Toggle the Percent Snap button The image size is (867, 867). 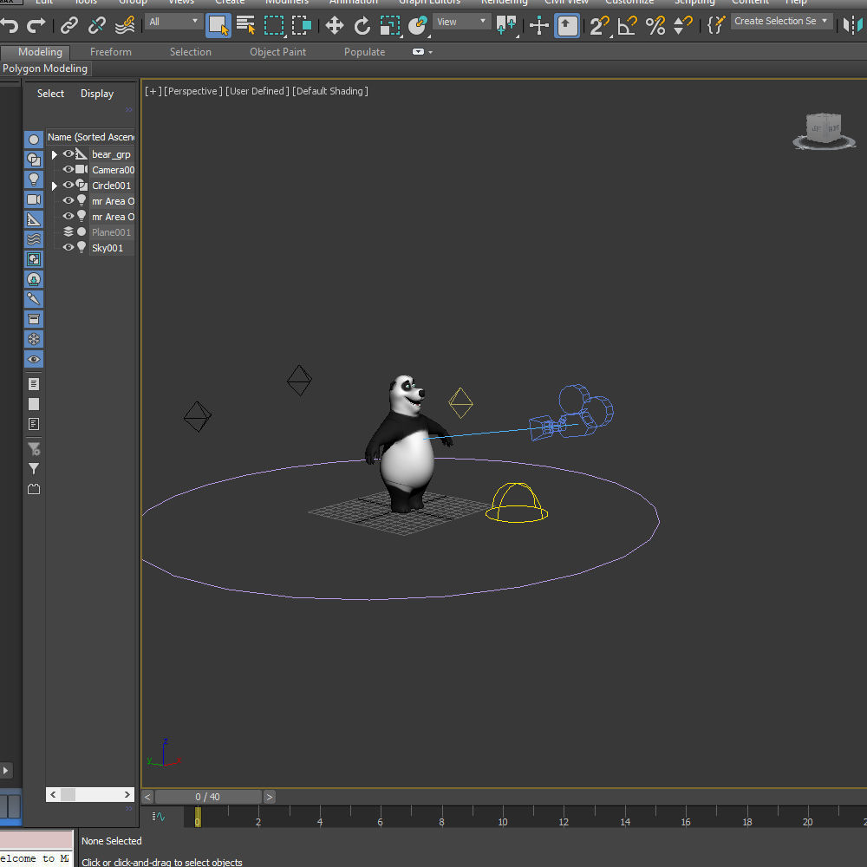point(655,25)
